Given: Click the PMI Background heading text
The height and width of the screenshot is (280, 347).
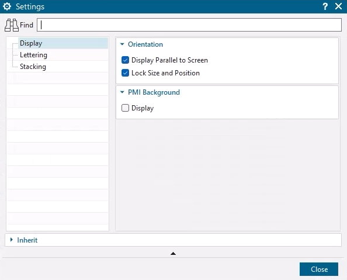Looking at the screenshot, I should click(x=154, y=92).
